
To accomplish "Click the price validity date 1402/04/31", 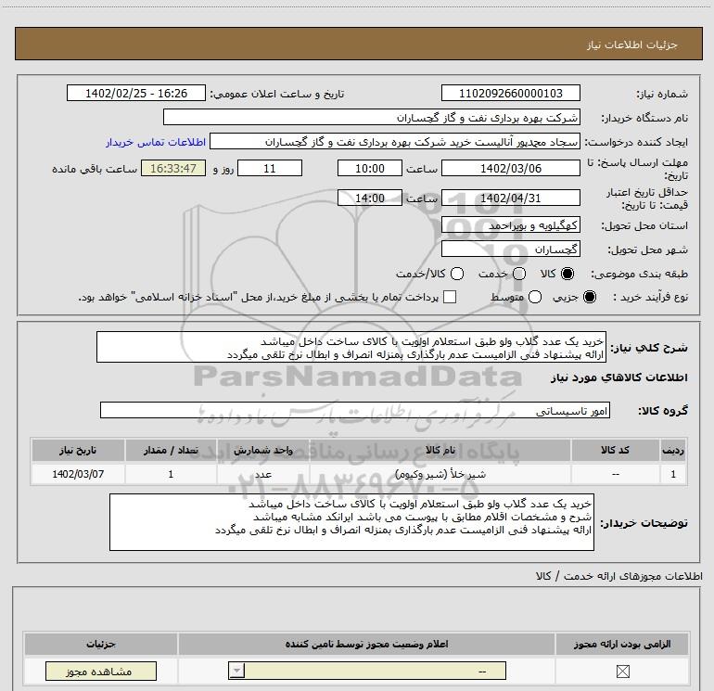I will (510, 198).
